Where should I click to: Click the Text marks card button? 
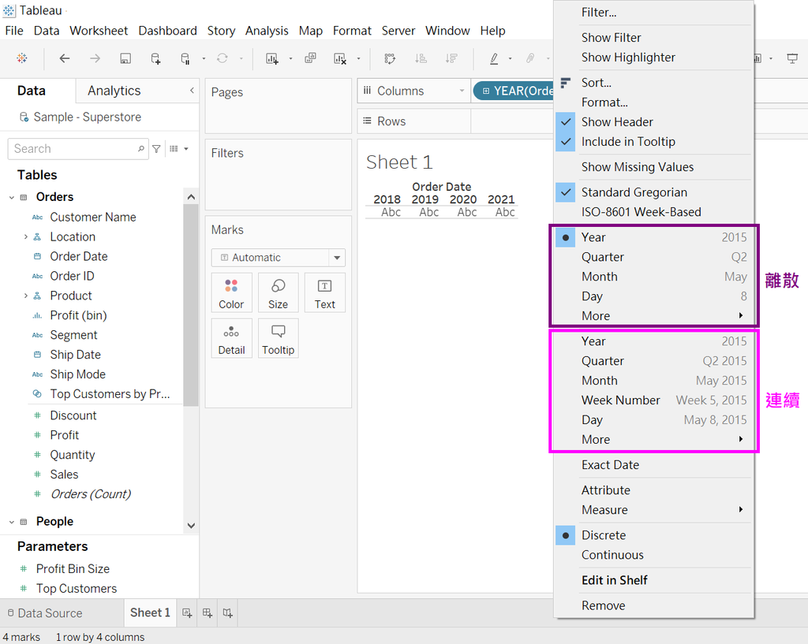tap(324, 293)
